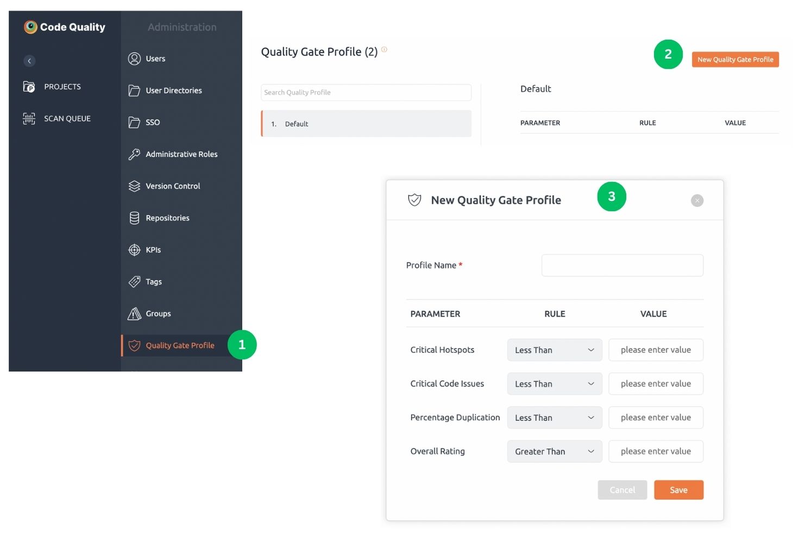
Task: Click the Tags label icon
Action: (x=134, y=282)
